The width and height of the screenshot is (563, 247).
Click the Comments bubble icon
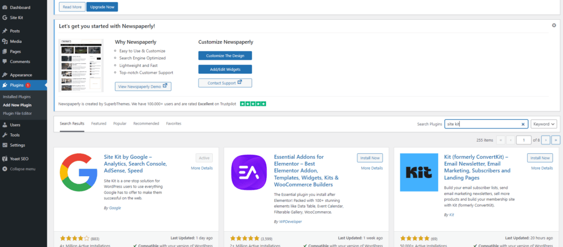click(4, 61)
